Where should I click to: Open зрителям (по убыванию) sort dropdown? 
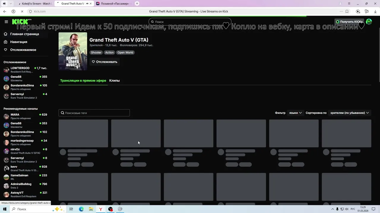[349, 113]
